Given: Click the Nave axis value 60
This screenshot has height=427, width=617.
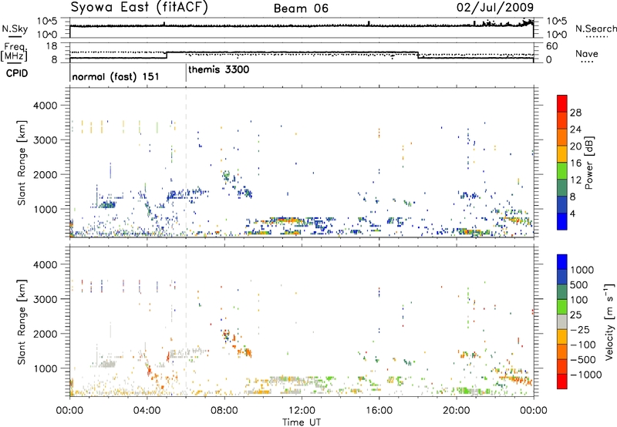Looking at the screenshot, I should 552,46.
